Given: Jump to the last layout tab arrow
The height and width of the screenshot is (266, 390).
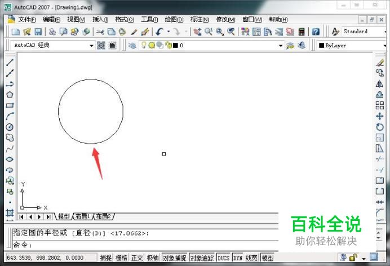Looking at the screenshot, I should coord(48,217).
